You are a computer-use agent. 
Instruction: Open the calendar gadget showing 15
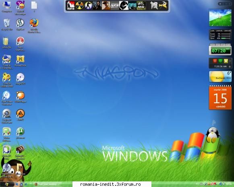pyautogui.click(x=220, y=97)
